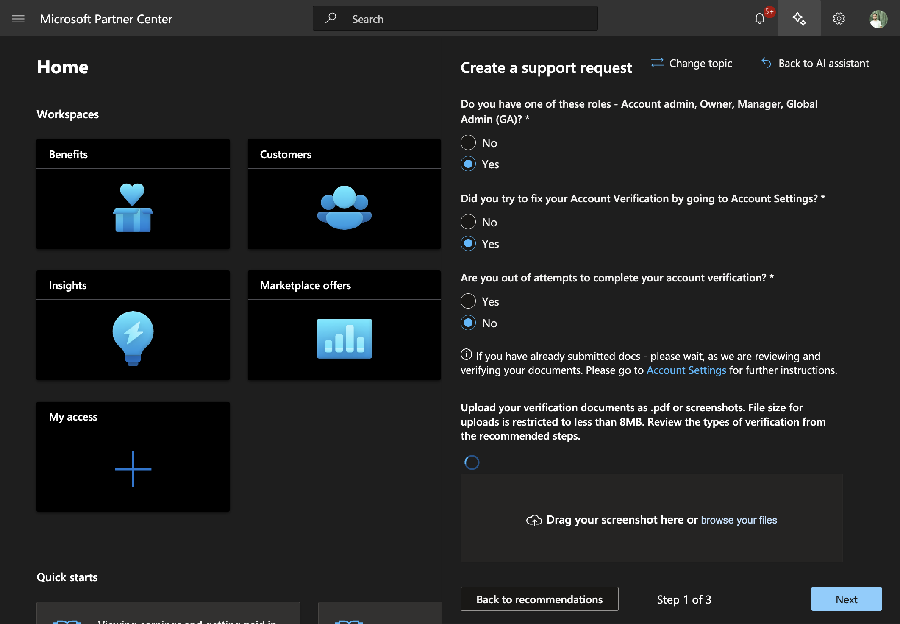
Task: Click the Next button
Action: [x=846, y=599]
